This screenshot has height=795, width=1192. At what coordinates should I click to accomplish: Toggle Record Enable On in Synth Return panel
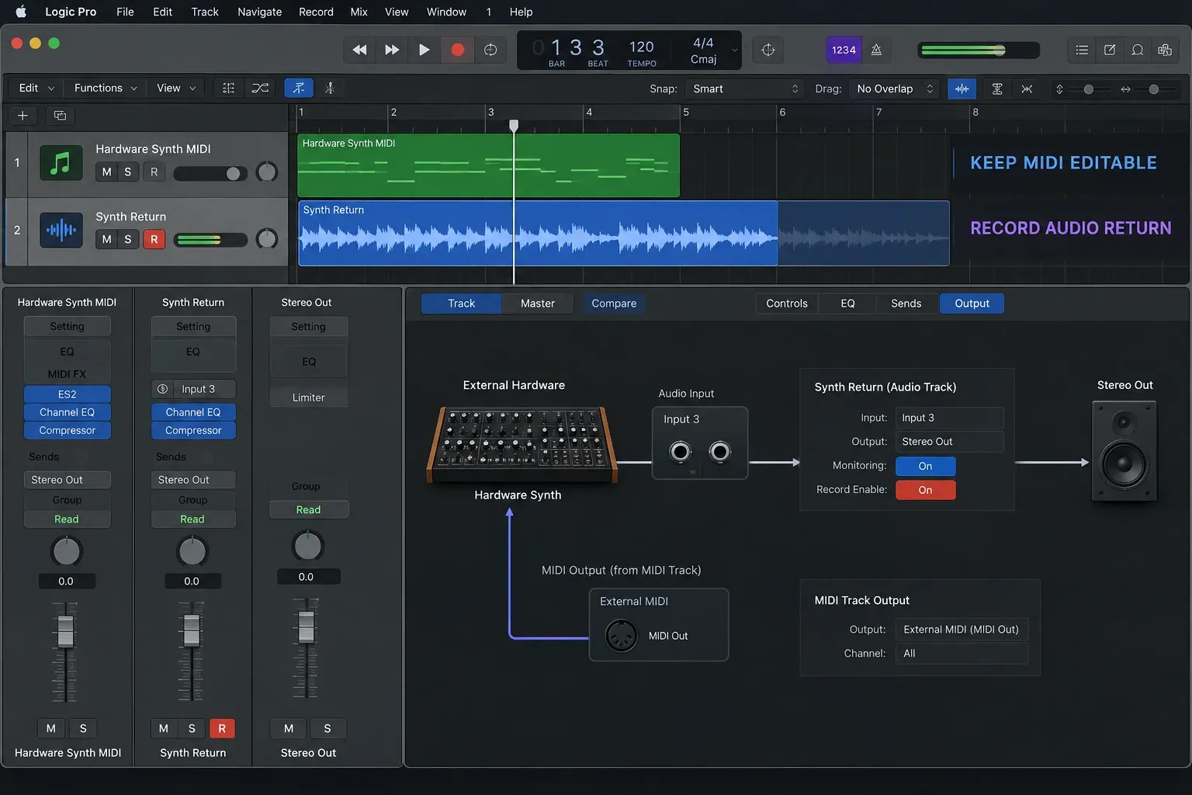pyautogui.click(x=925, y=490)
